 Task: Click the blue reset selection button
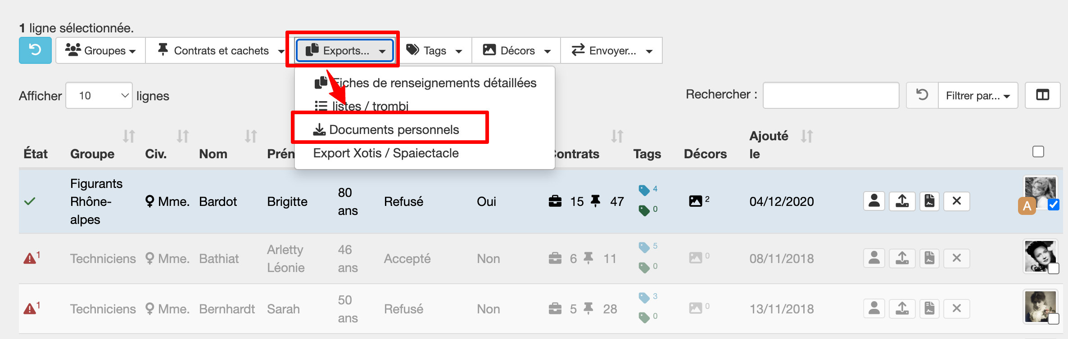[x=35, y=50]
